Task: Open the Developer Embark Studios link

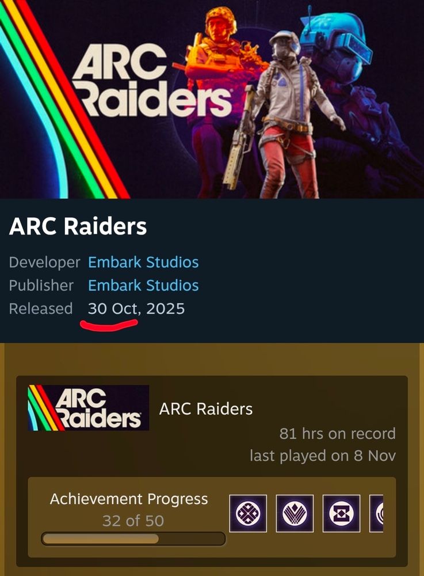Action: click(143, 262)
